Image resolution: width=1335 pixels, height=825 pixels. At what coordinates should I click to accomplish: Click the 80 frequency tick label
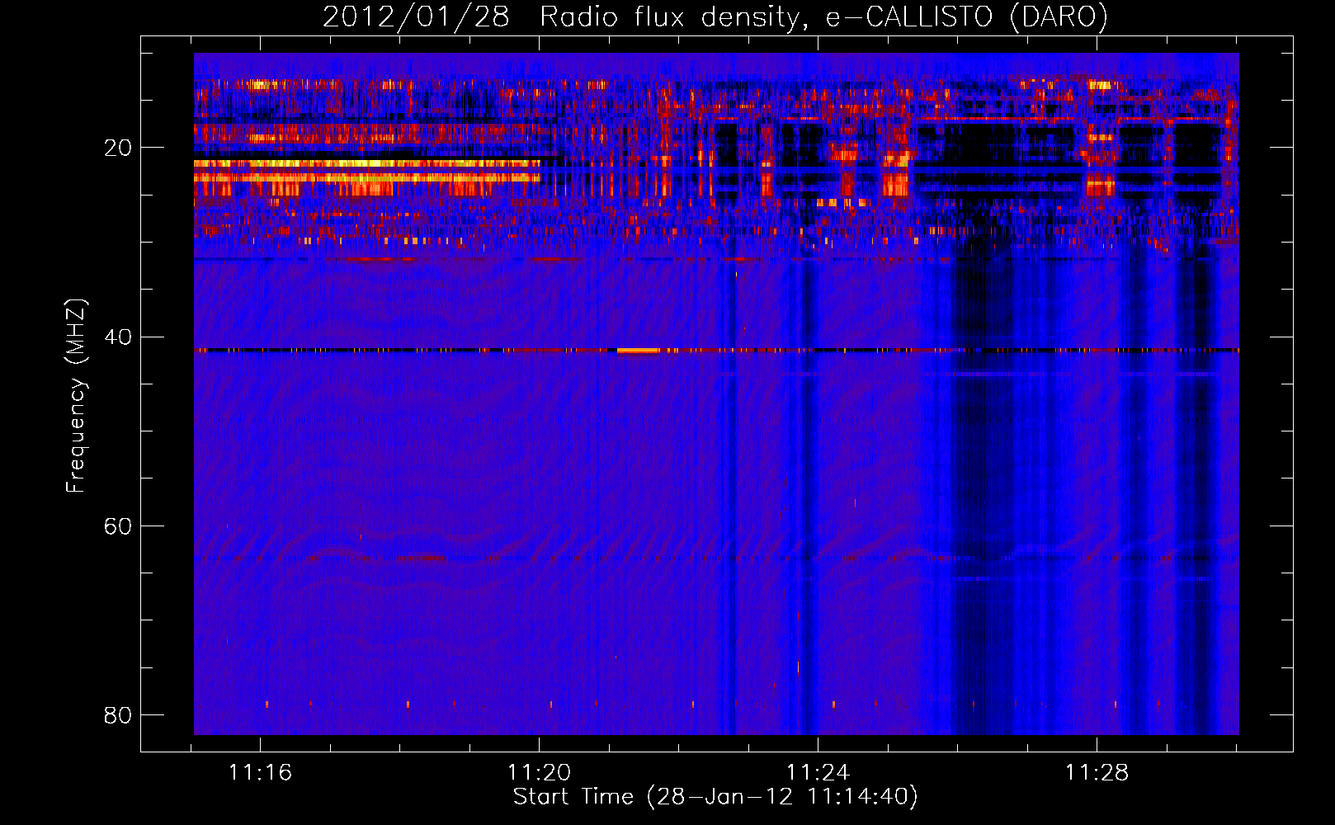point(118,714)
